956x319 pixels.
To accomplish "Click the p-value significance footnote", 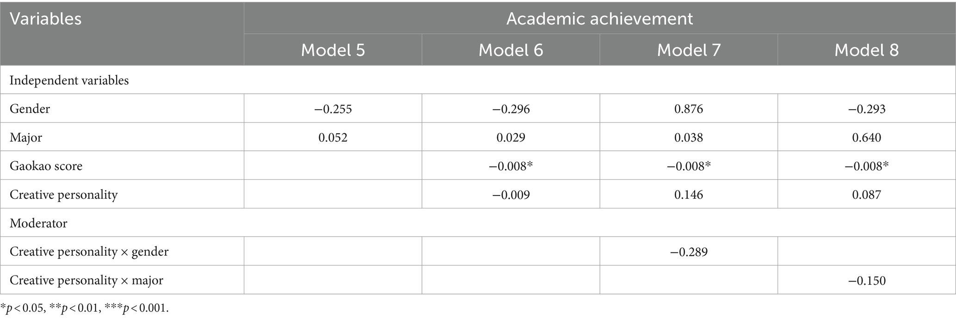I will tap(85, 308).
